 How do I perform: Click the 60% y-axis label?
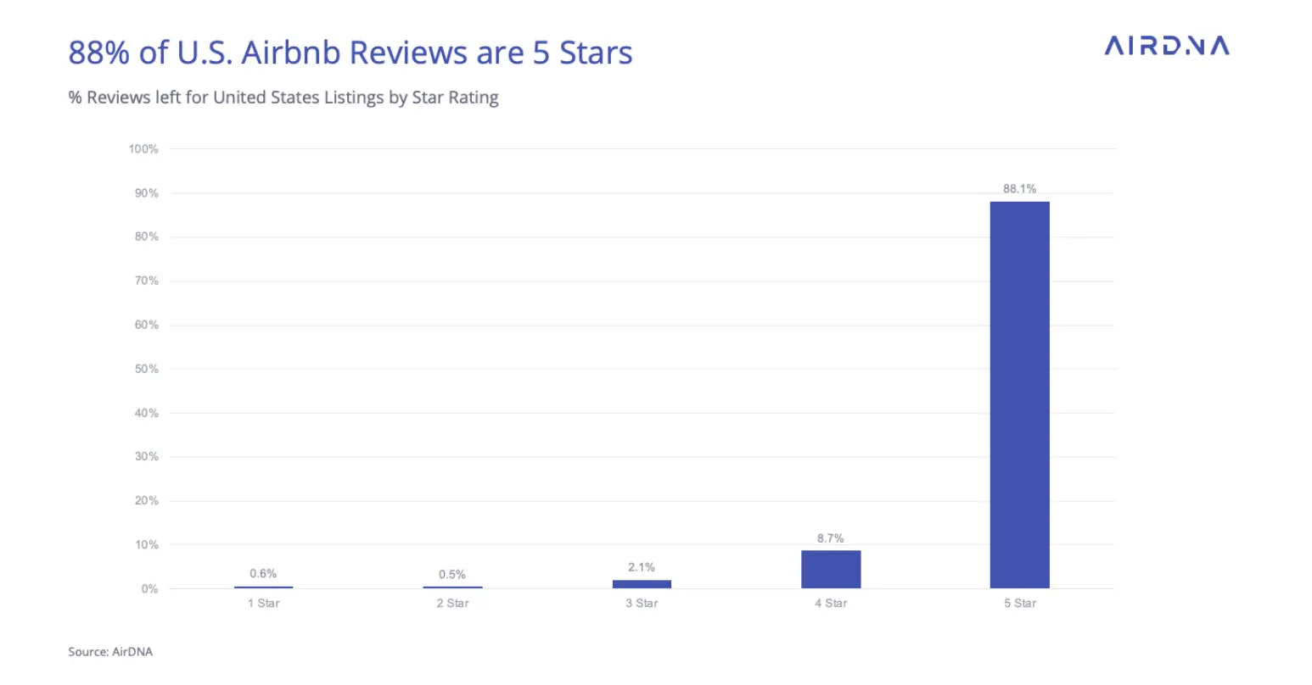pyautogui.click(x=147, y=325)
